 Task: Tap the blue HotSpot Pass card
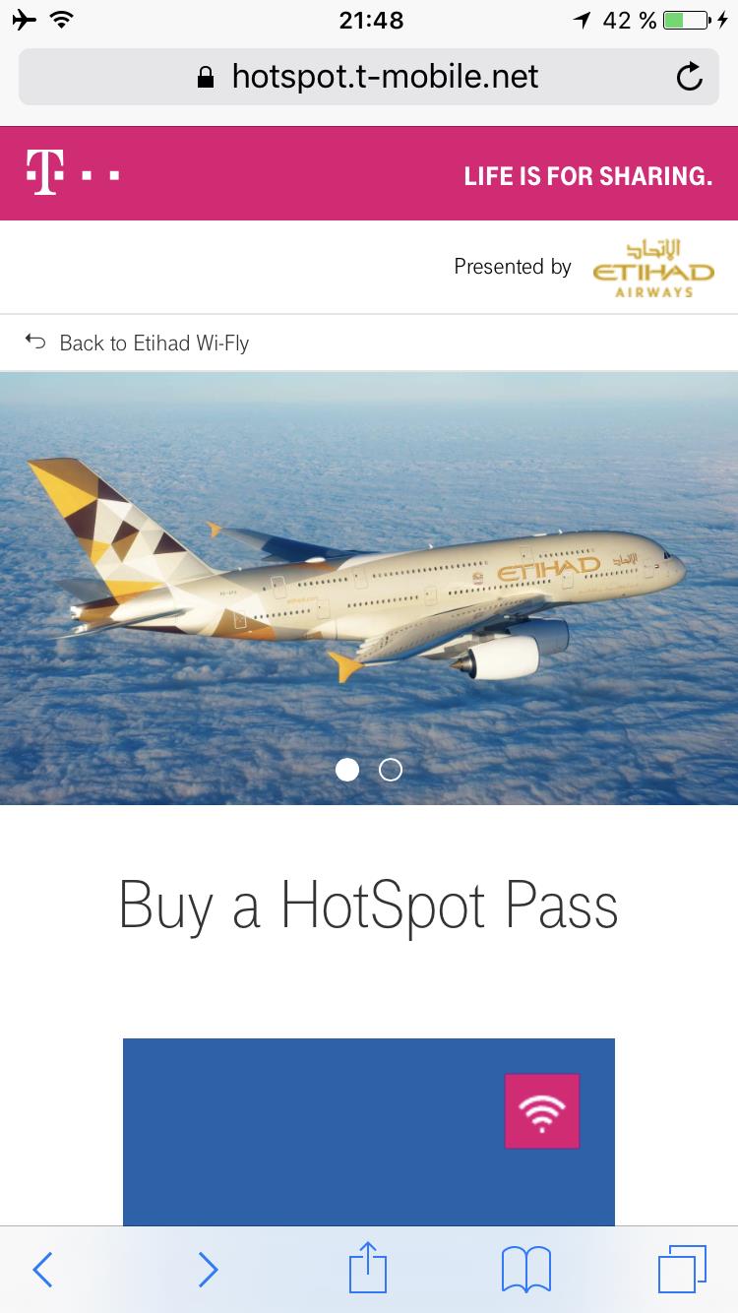[369, 1132]
